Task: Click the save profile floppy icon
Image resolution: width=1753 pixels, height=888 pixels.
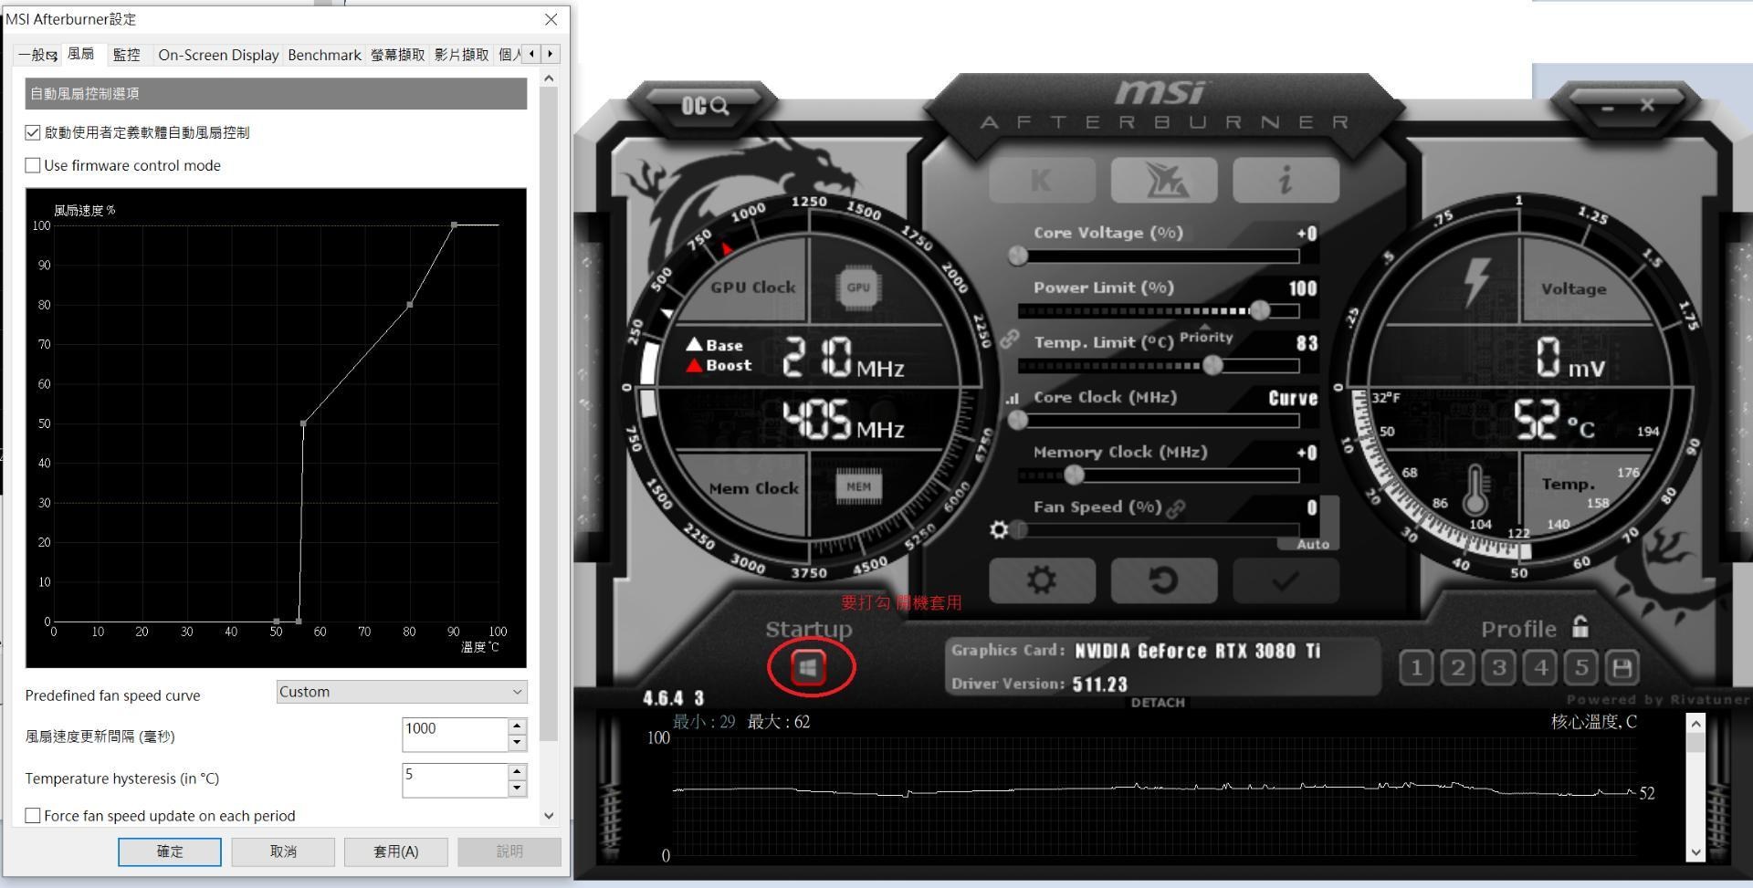Action: point(1622,668)
